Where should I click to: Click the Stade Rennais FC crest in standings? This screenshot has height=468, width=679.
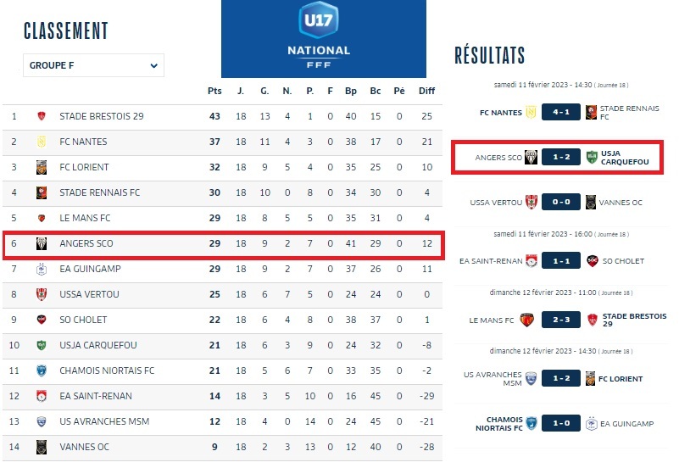(x=41, y=192)
